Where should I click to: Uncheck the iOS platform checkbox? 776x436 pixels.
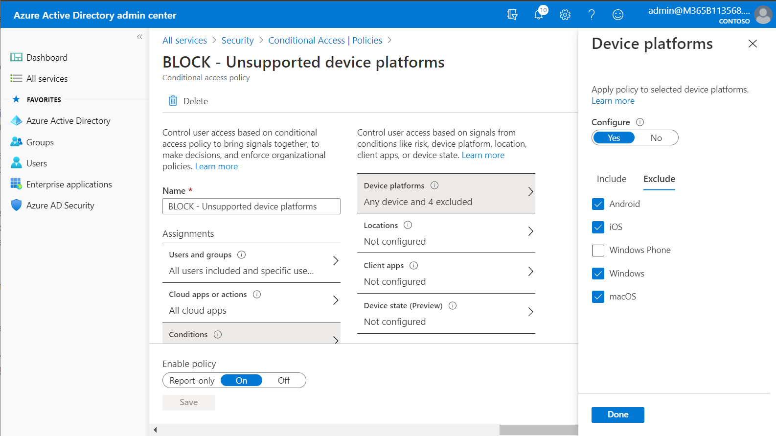(x=598, y=227)
